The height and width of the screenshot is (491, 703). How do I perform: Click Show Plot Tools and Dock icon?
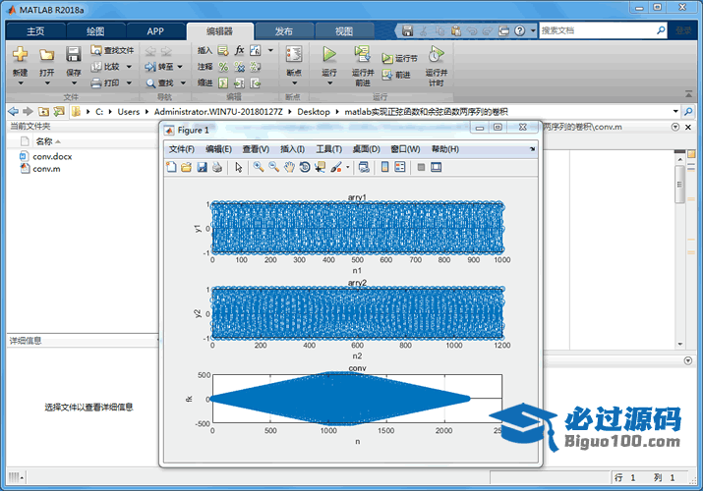click(x=436, y=167)
